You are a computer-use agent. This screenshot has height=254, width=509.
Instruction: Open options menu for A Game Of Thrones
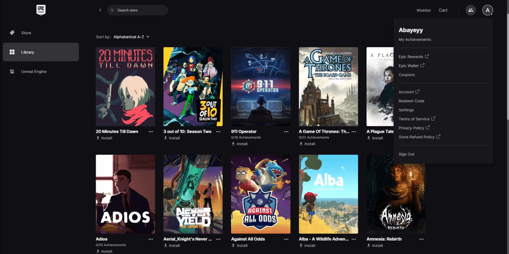[x=354, y=132]
